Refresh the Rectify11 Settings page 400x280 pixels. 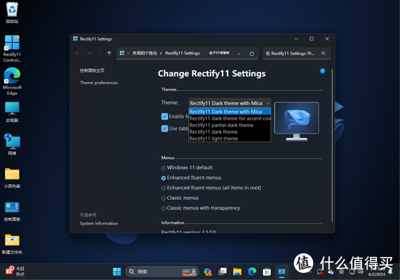pyautogui.click(x=251, y=54)
